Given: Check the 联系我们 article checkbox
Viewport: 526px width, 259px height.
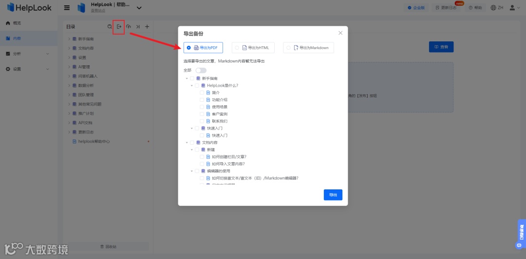Looking at the screenshot, I should 202,121.
